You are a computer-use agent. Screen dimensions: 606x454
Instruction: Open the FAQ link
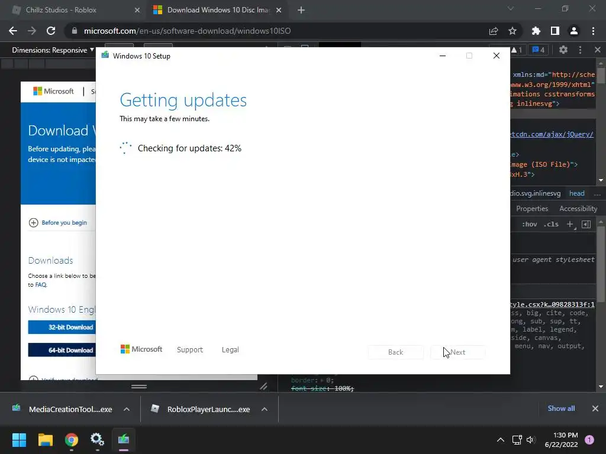tap(41, 285)
